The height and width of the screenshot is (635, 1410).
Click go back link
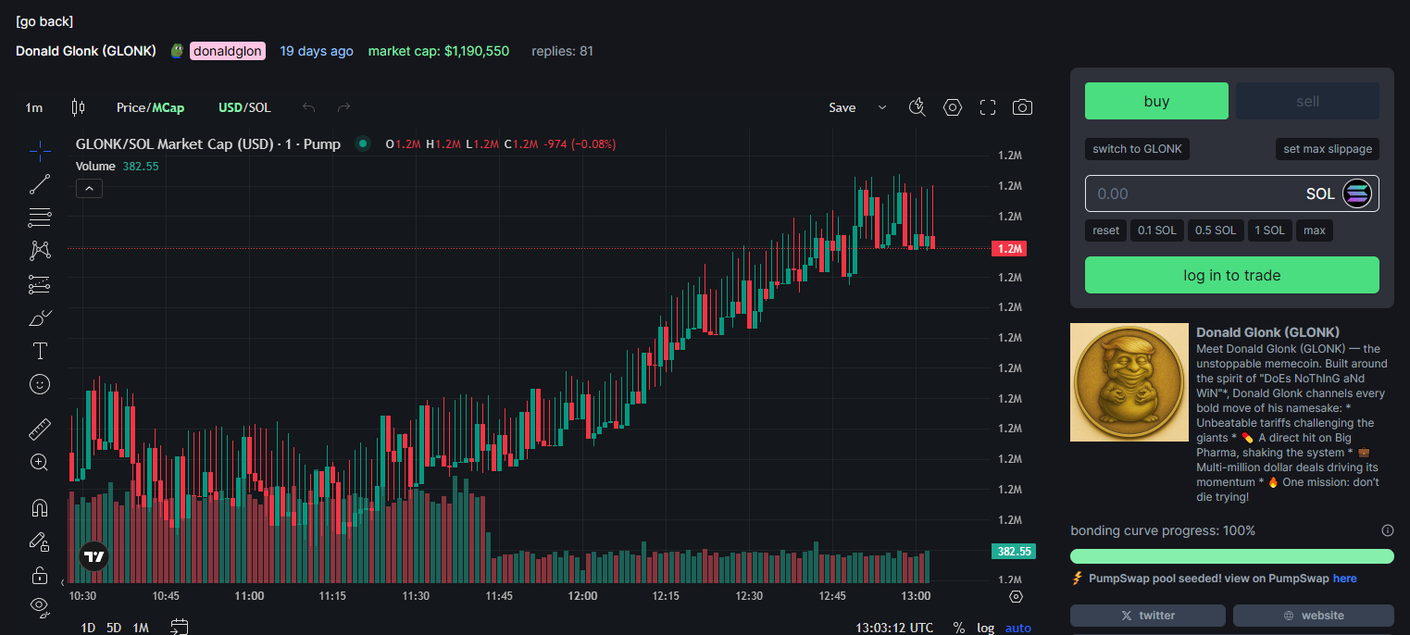click(x=44, y=21)
